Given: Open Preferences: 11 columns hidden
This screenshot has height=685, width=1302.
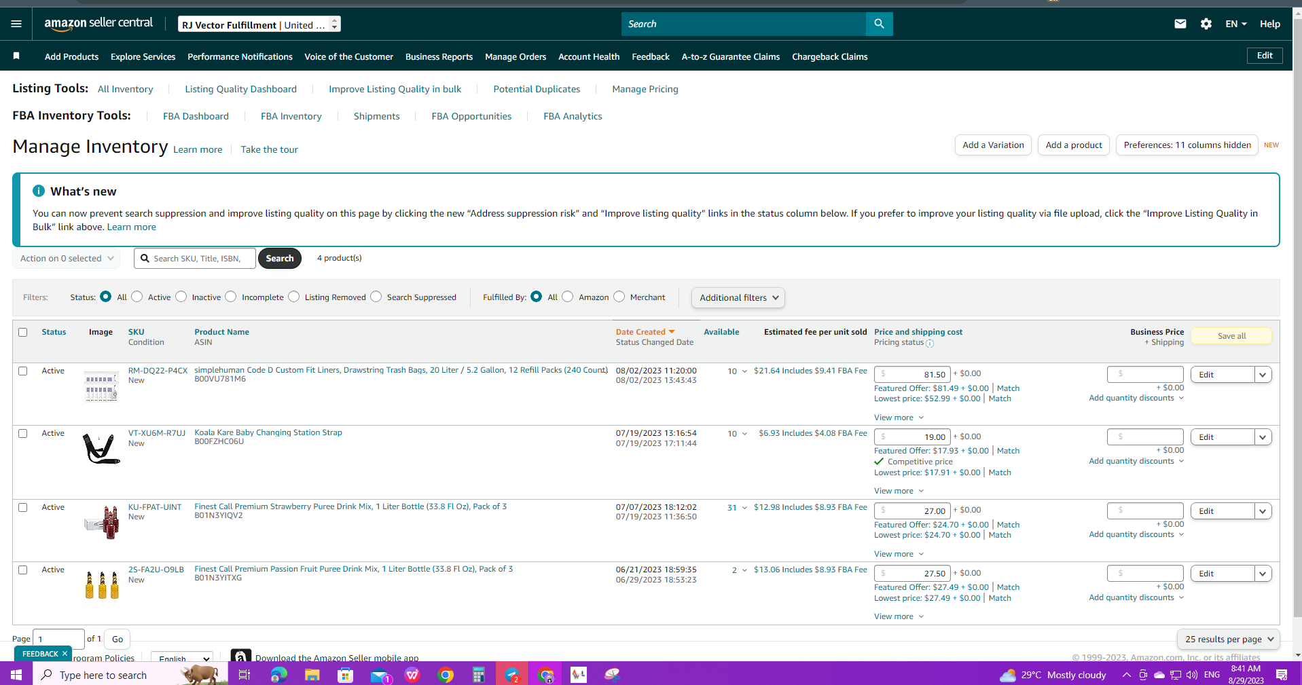Looking at the screenshot, I should pos(1187,145).
